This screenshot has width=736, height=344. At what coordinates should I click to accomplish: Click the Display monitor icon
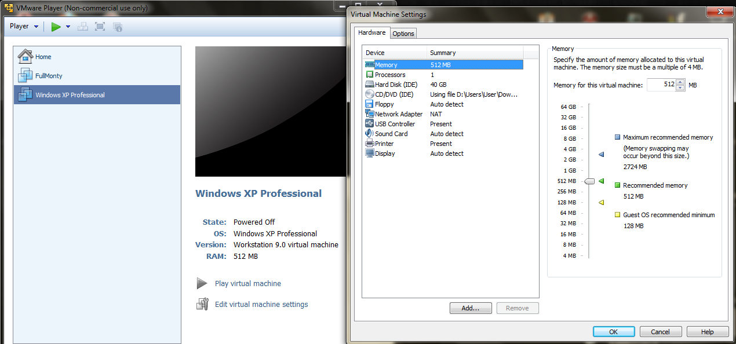tap(370, 153)
